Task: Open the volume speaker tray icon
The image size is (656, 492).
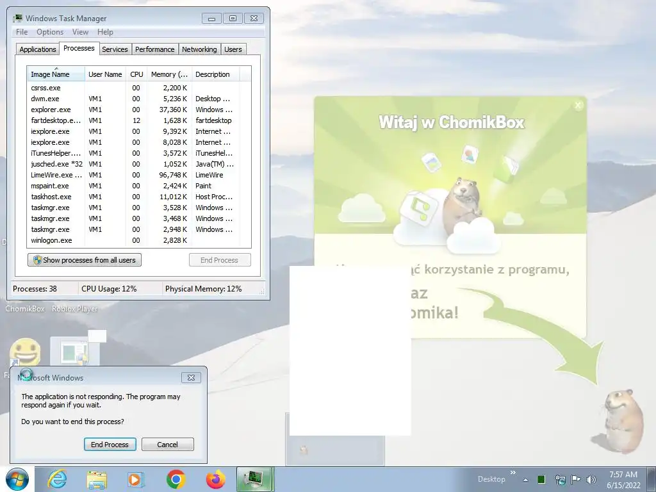Action: coord(591,479)
